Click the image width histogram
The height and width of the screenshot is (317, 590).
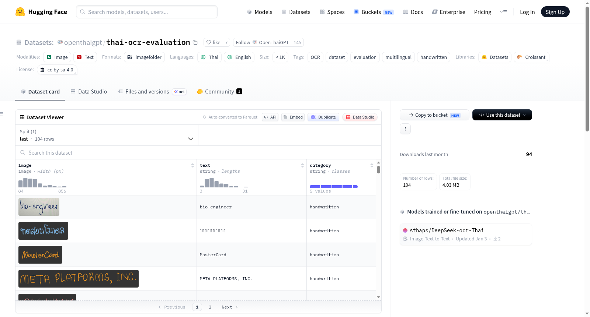[42, 183]
